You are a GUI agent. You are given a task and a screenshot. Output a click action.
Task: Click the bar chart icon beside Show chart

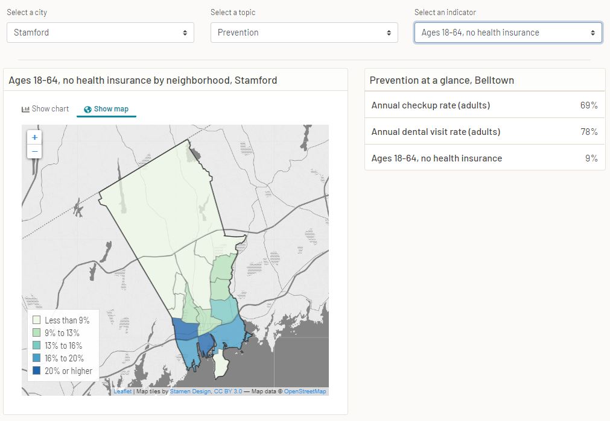pos(25,109)
